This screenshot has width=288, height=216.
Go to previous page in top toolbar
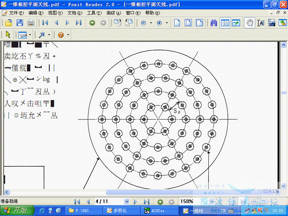57,23
